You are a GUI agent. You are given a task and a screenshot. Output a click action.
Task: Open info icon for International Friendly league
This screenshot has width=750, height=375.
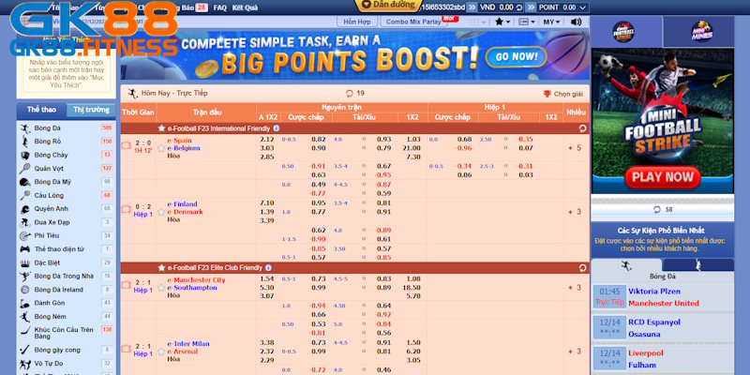[x=276, y=128]
